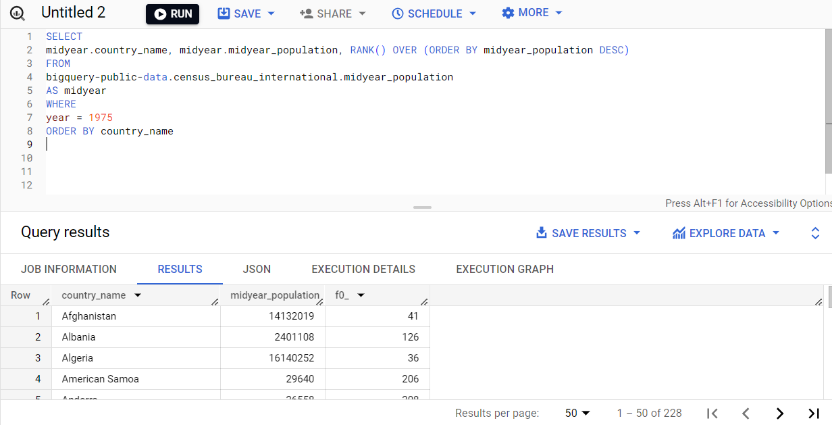
Task: Switch to the EXECUTION DETAILS tab
Action: coord(363,269)
